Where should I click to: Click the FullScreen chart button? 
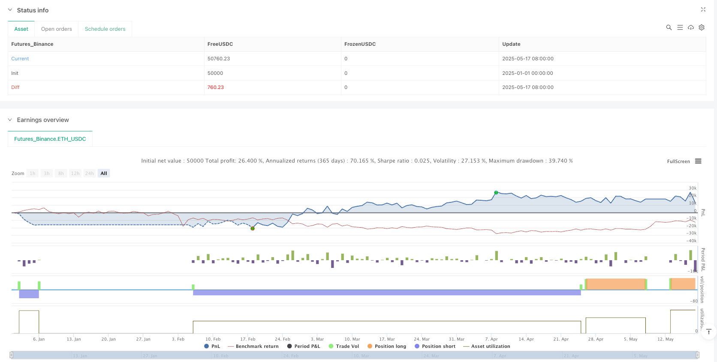click(678, 161)
